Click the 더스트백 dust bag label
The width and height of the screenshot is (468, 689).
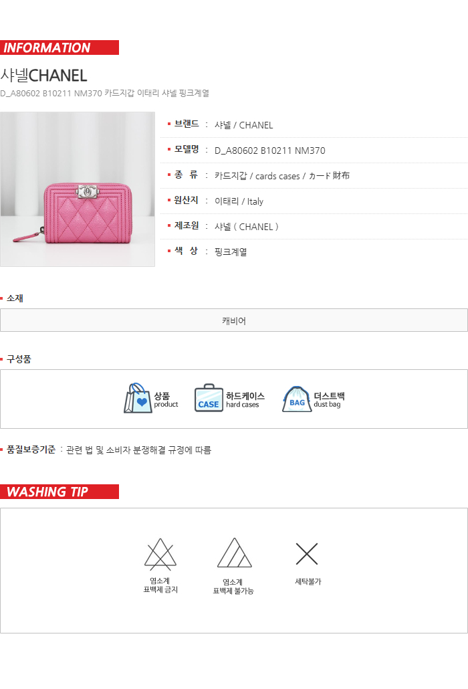pos(329,400)
